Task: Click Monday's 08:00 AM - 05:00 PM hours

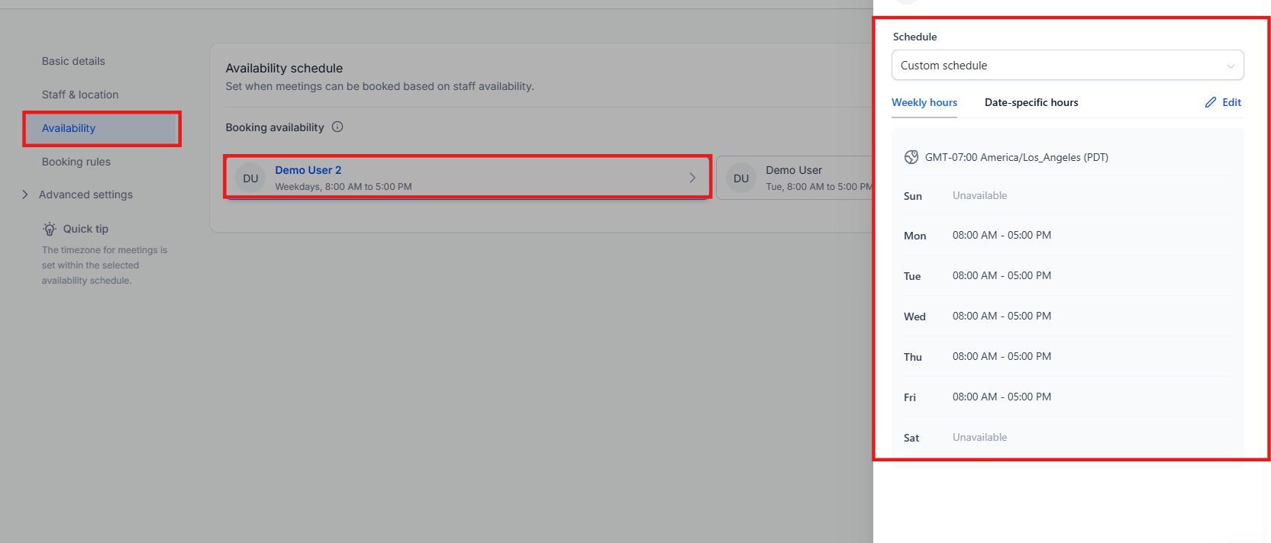Action: (1002, 235)
